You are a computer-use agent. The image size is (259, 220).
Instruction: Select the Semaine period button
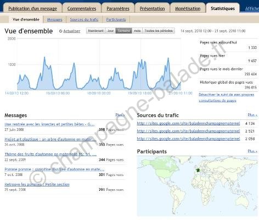[x=124, y=31]
